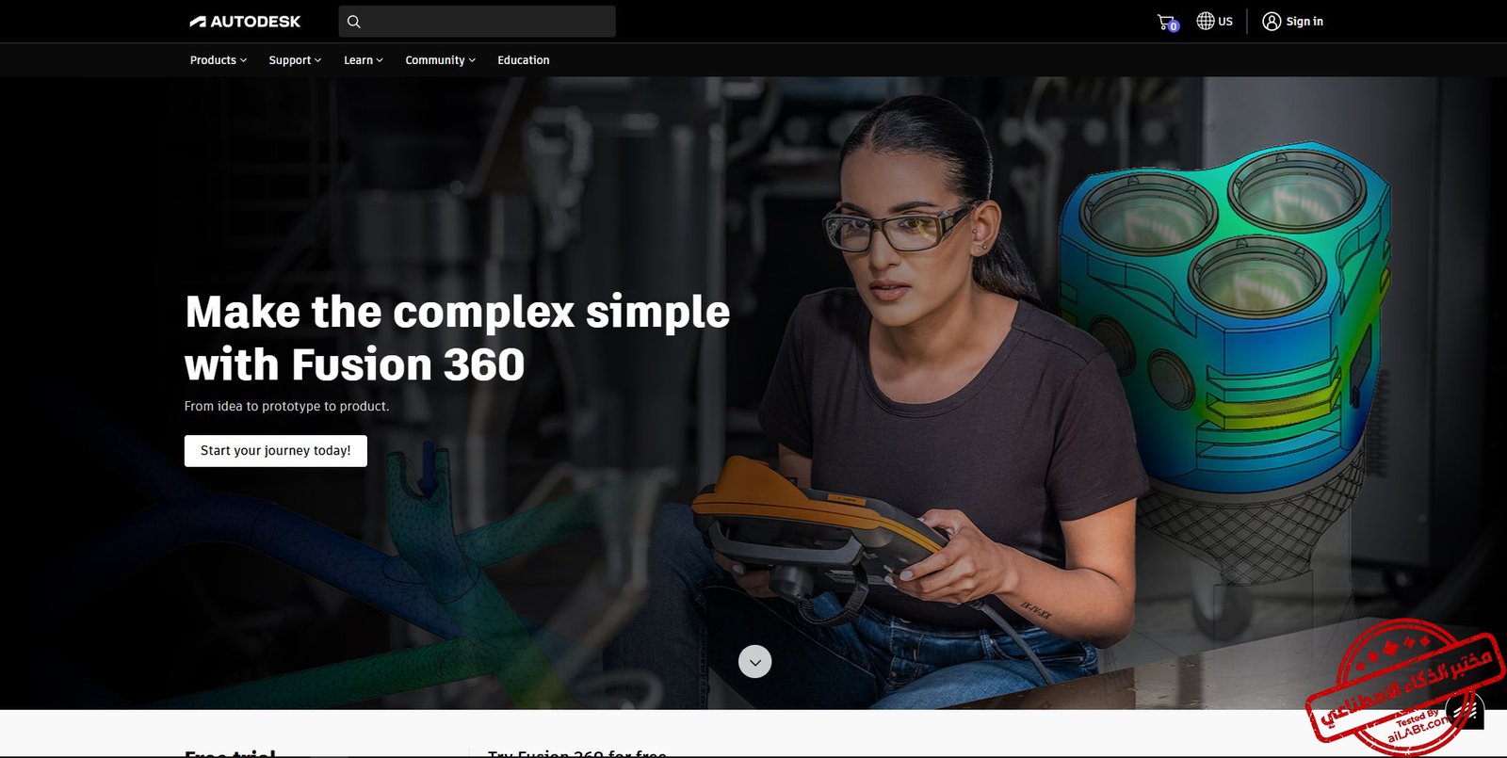Expand the Products menu
1507x758 pixels.
click(219, 60)
